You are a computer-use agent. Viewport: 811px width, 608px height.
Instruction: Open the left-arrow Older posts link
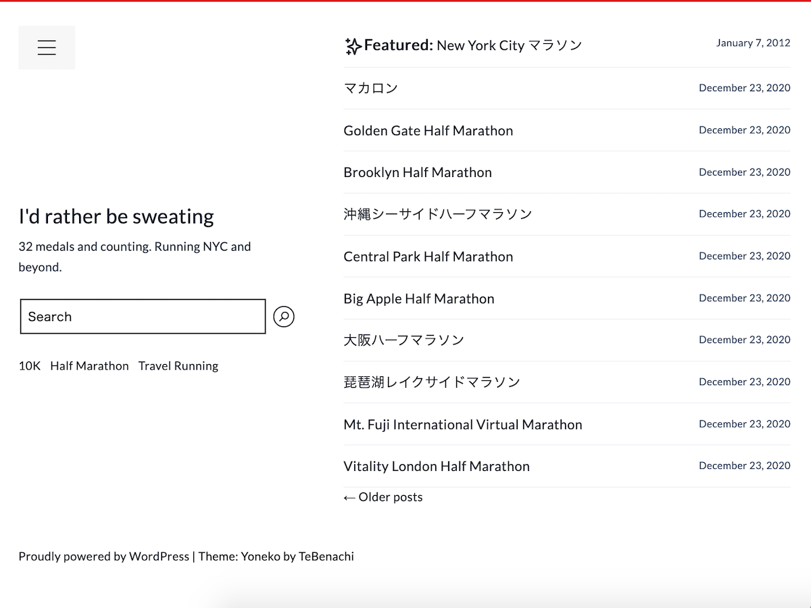(x=383, y=497)
